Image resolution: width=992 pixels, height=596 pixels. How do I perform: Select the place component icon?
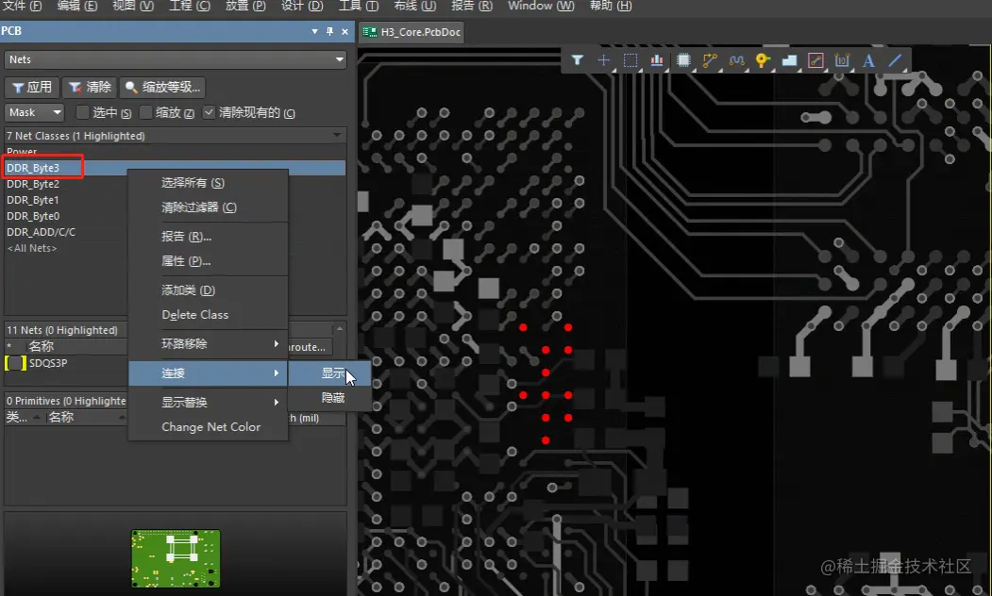tap(683, 59)
